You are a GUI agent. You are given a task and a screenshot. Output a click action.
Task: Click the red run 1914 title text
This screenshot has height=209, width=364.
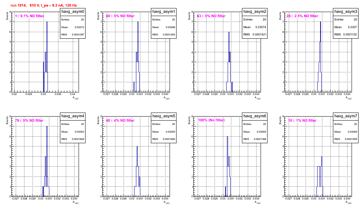coord(43,5)
